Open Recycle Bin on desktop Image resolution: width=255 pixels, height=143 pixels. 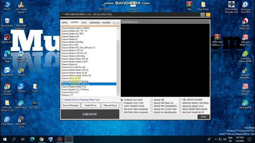tap(7, 22)
